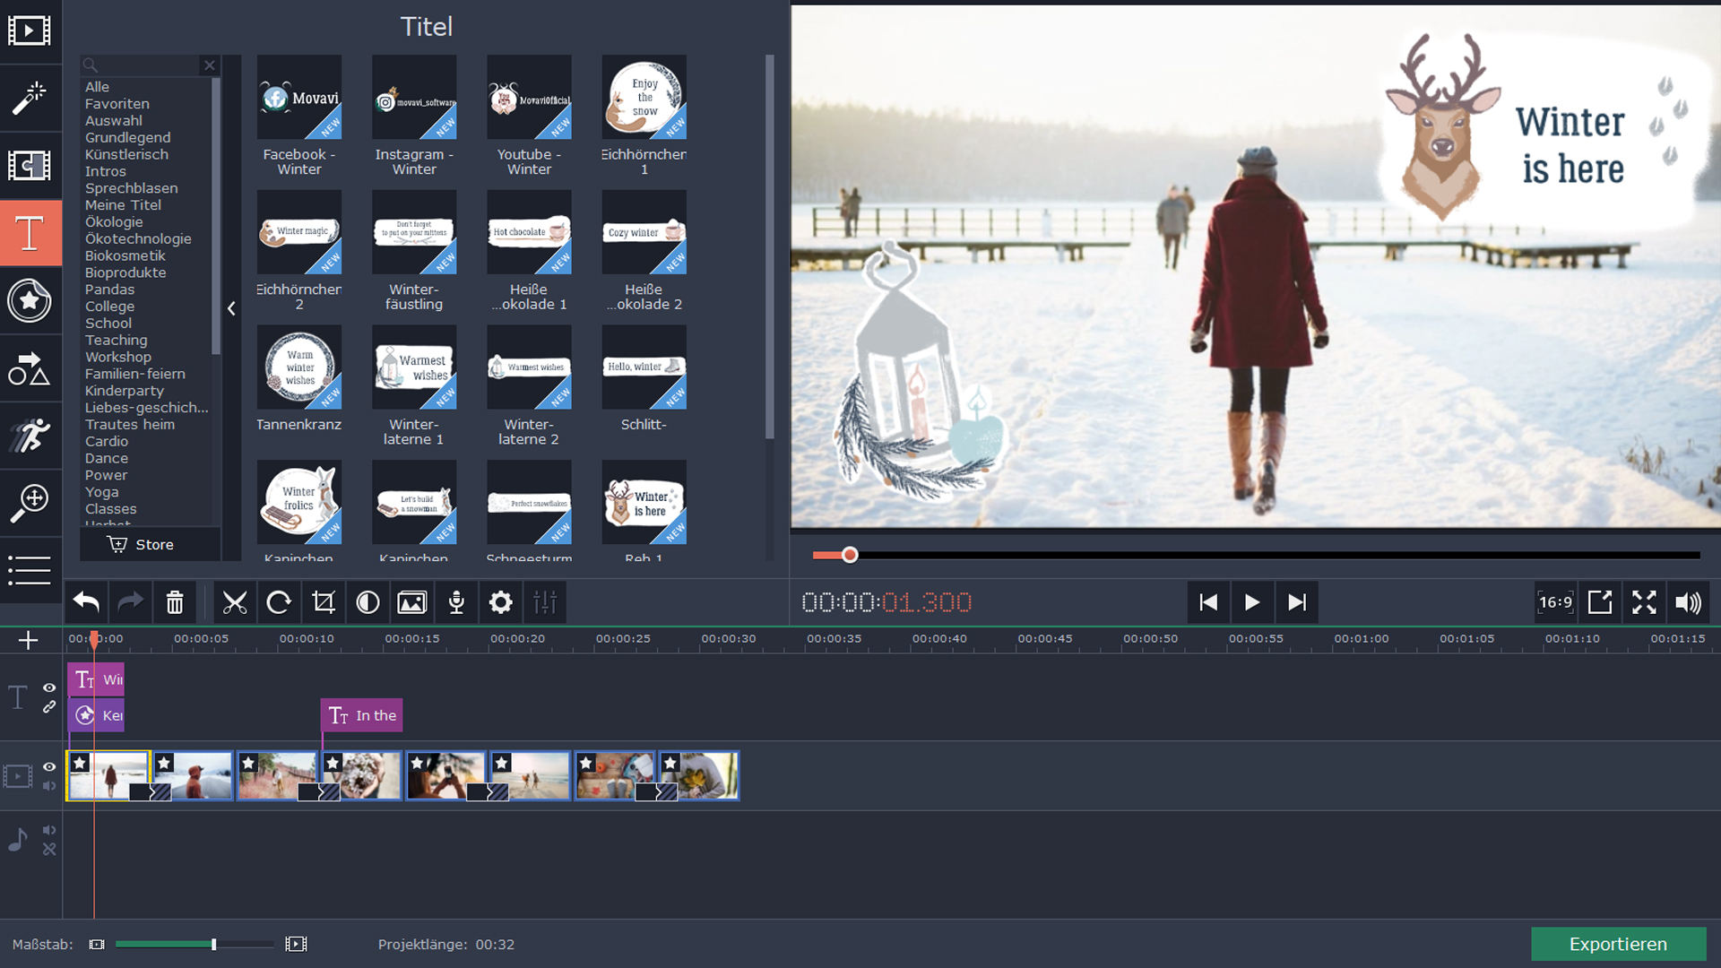This screenshot has height=968, width=1721.
Task: Open Color adjustments half-circle icon
Action: point(368,602)
